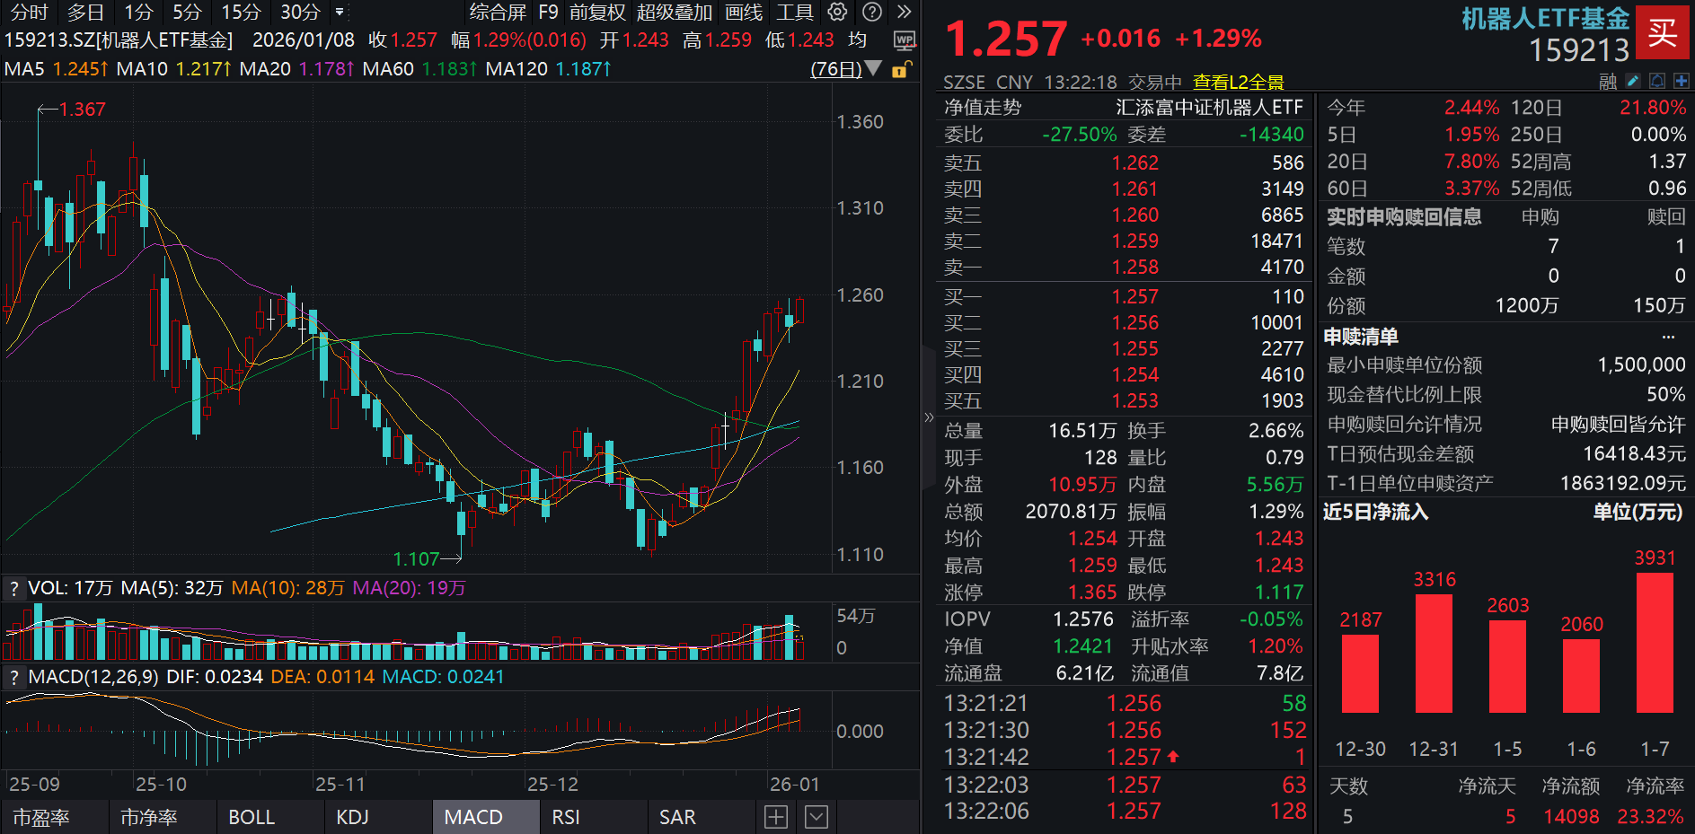
Task: Add stock to watchlist plus icon
Action: (x=1682, y=81)
